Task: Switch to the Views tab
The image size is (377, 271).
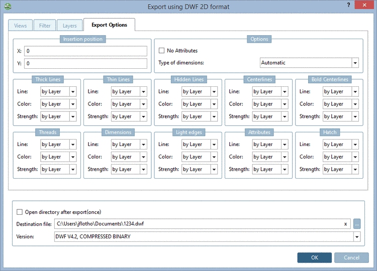Action: 21,25
